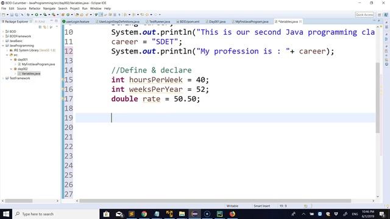Open the Package Explorer view menu
390x219 pixels.
57,27
